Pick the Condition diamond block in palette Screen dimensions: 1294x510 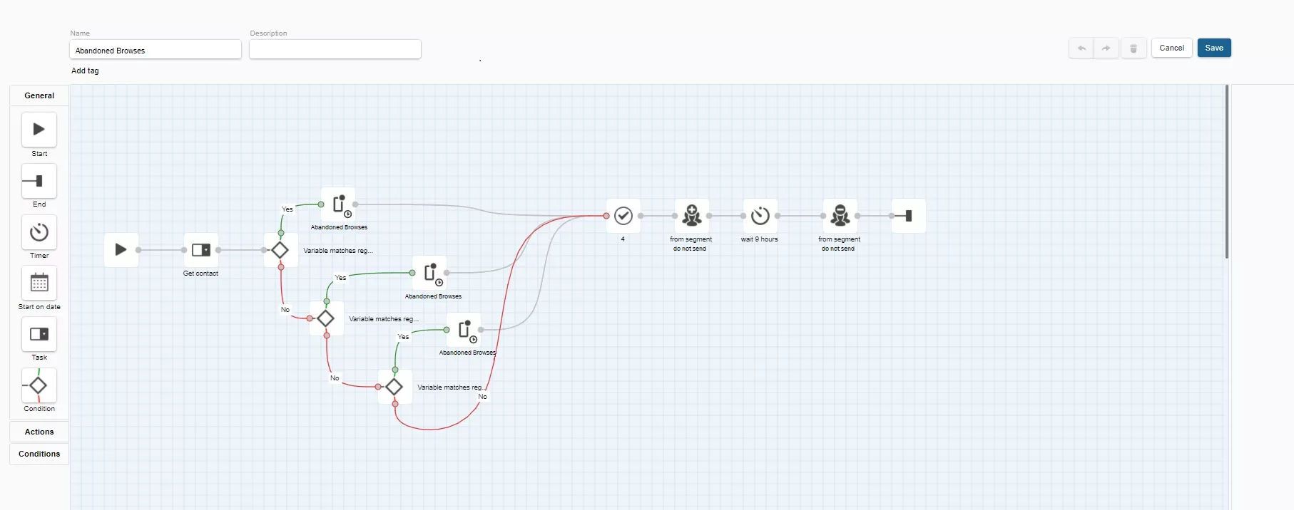click(39, 385)
